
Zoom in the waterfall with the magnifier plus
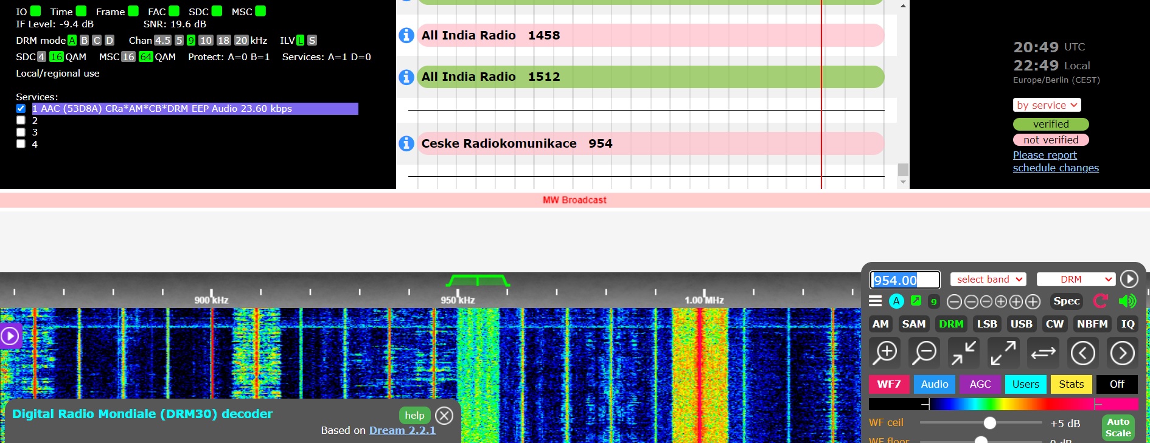click(x=885, y=352)
